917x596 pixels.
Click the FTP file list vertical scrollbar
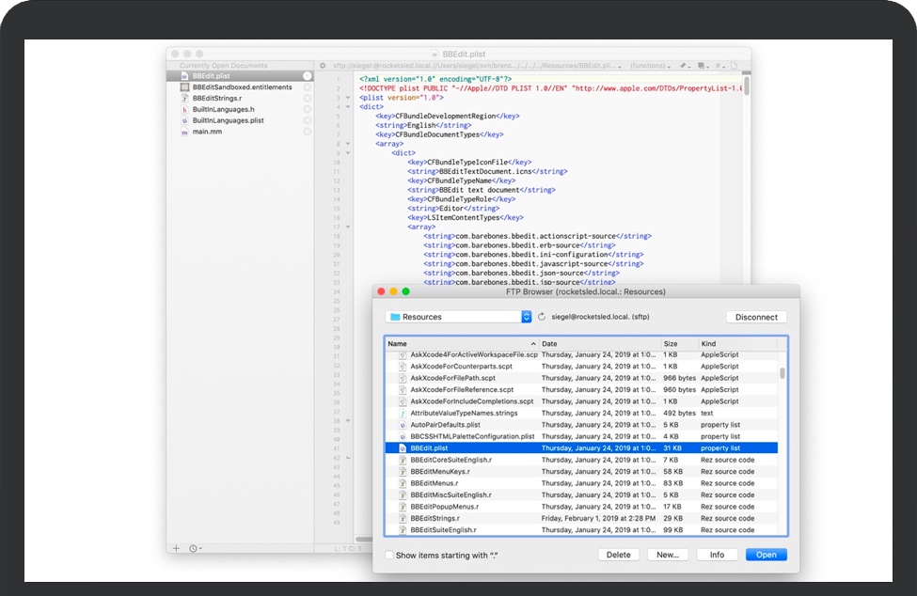783,373
